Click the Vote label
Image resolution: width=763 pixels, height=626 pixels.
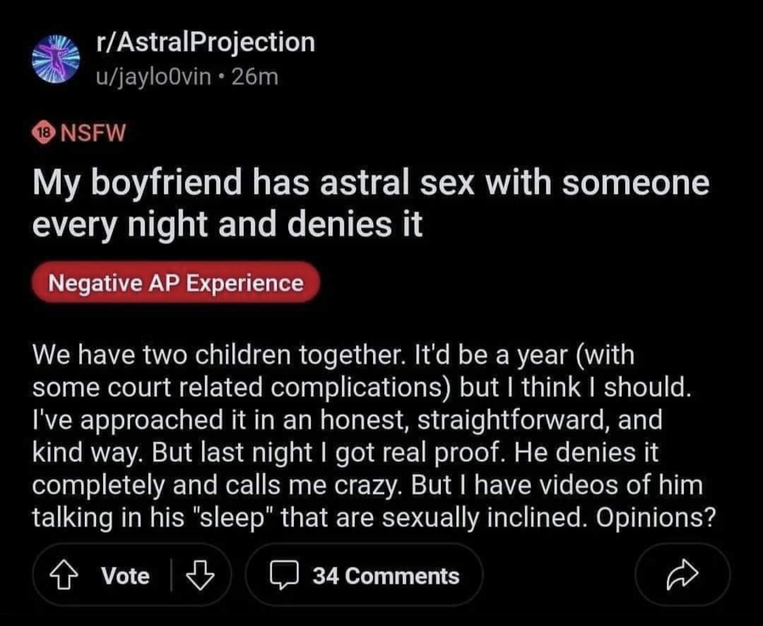coord(126,576)
